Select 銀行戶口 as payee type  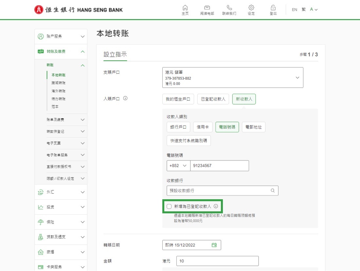tap(178, 127)
